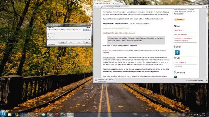The image size is (209, 117).
Task: Open the Installing on Windows link
Action: [116, 28]
